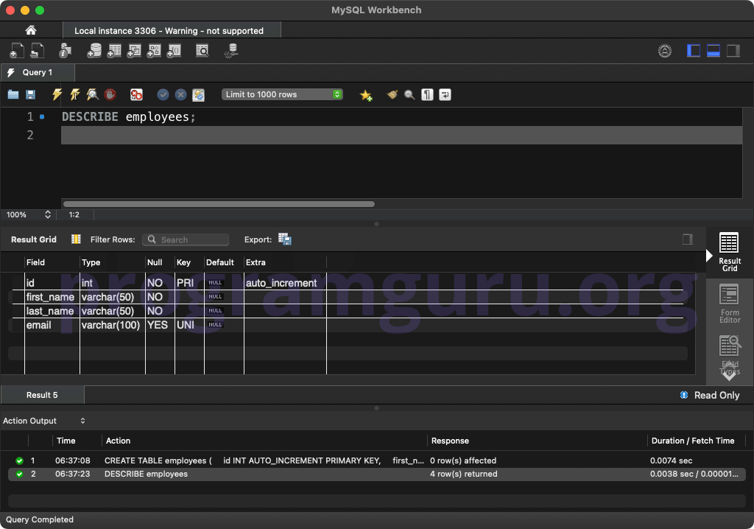Change the 100% zoom level stepper
The height and width of the screenshot is (529, 754).
point(48,214)
